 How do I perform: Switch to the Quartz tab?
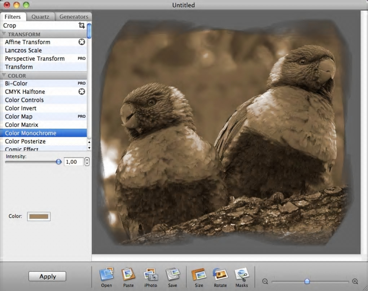[x=40, y=17]
